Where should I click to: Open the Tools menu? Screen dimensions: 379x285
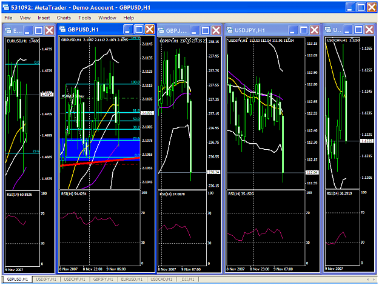[x=85, y=18]
